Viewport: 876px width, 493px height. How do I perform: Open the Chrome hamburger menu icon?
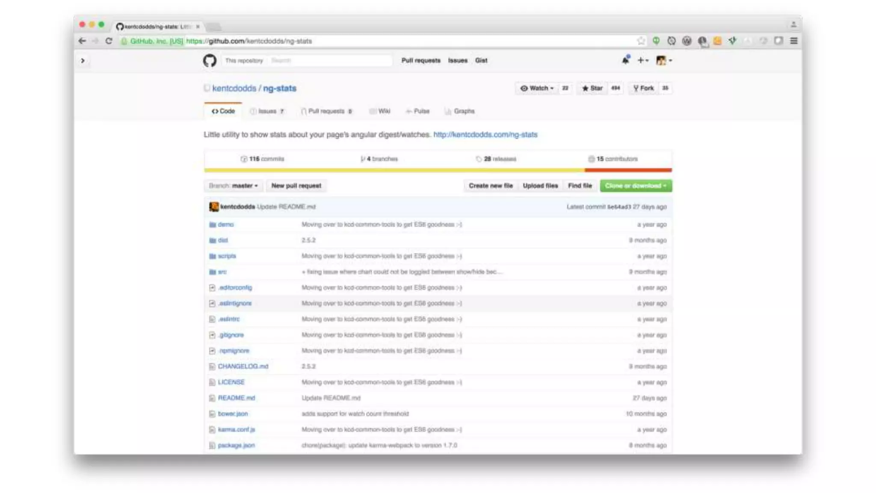pos(794,41)
